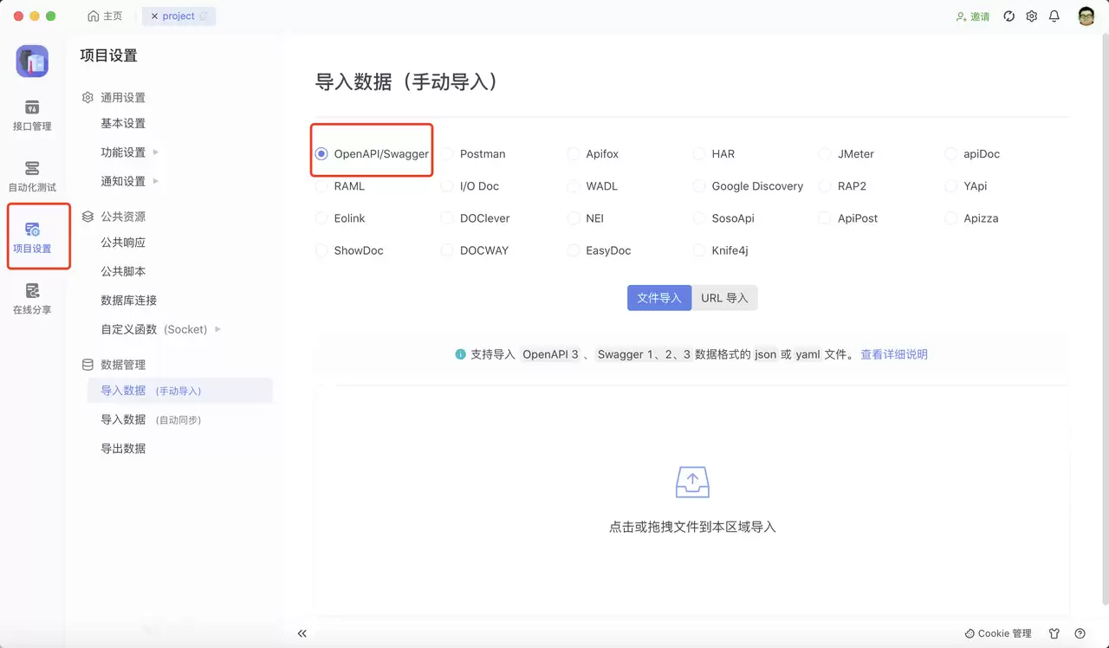Image resolution: width=1109 pixels, height=648 pixels.
Task: Select HAR import format
Action: point(714,154)
